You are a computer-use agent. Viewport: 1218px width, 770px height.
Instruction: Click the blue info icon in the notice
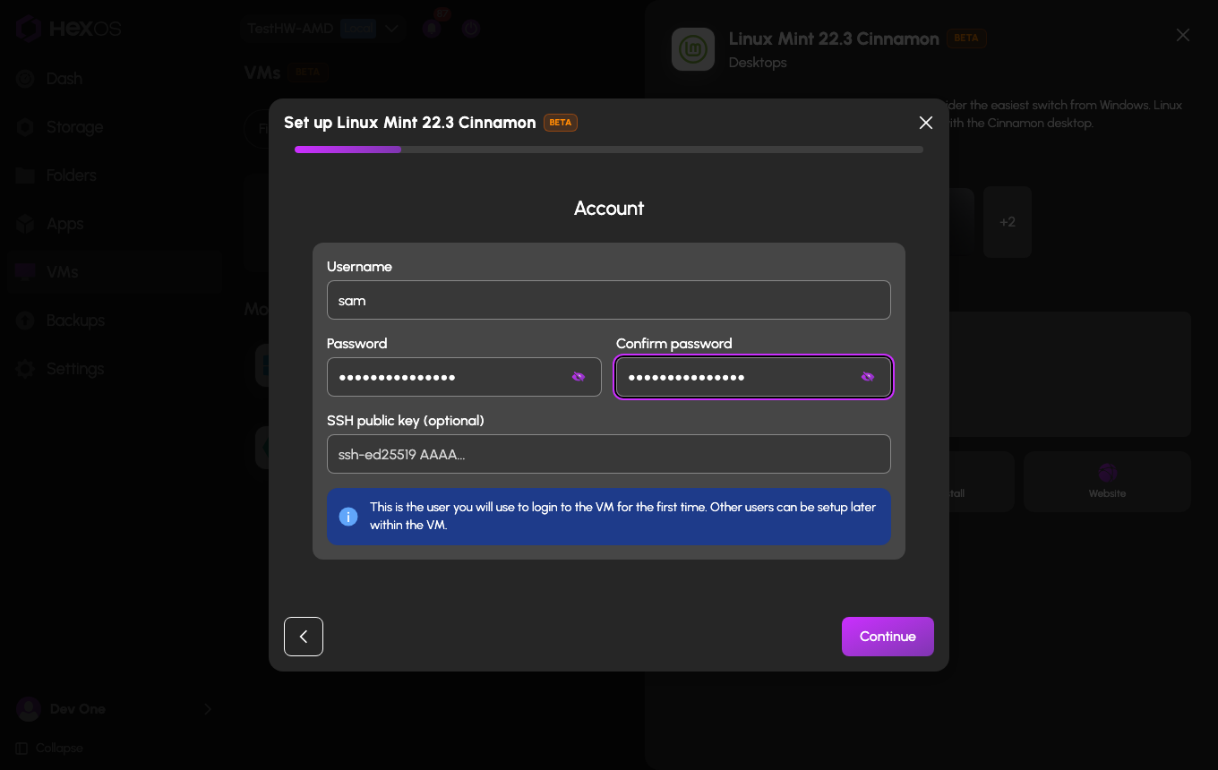pyautogui.click(x=348, y=517)
